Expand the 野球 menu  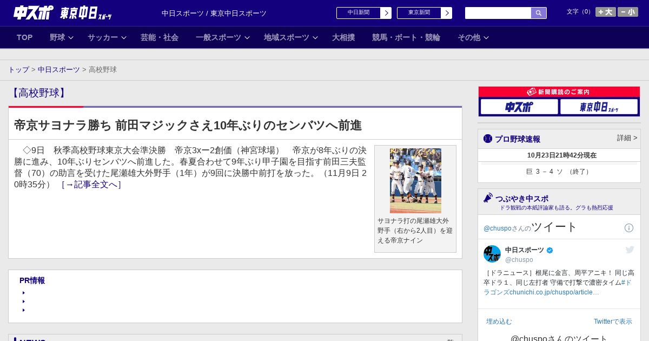(61, 37)
